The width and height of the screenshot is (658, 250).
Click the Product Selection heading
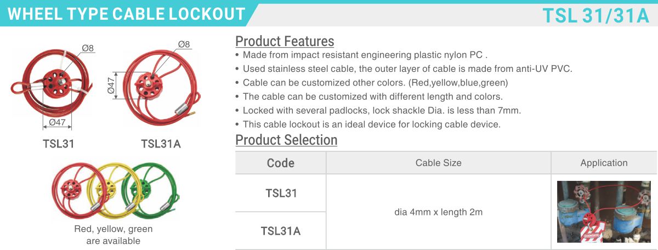286,140
